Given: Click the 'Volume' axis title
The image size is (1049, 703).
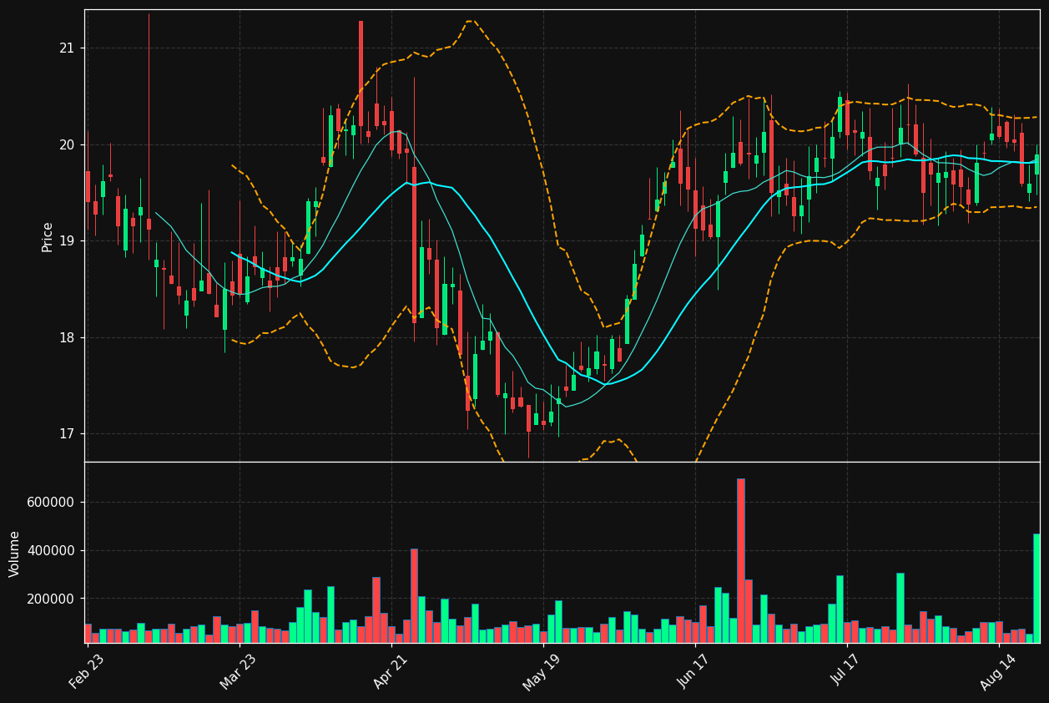Looking at the screenshot, I should [15, 554].
